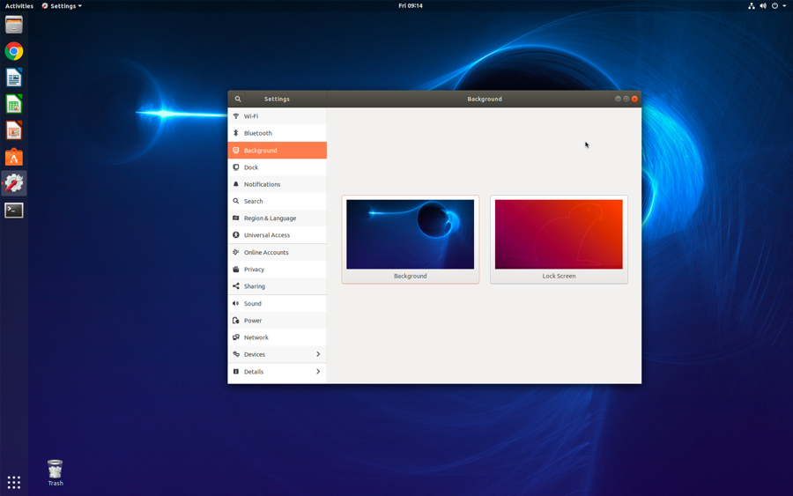
Task: Click the volume icon in top bar
Action: (x=763, y=6)
